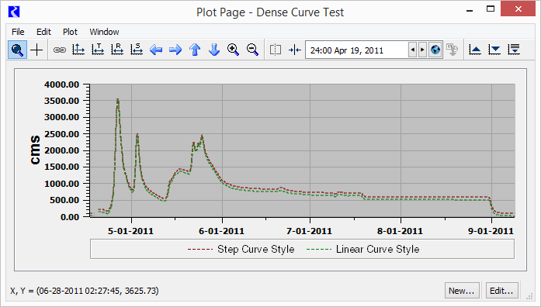Select Linear Curve Style legend entry
This screenshot has height=307, width=541.
pos(377,249)
